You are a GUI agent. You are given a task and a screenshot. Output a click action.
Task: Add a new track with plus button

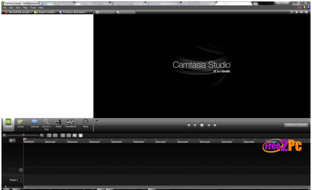click(x=21, y=170)
